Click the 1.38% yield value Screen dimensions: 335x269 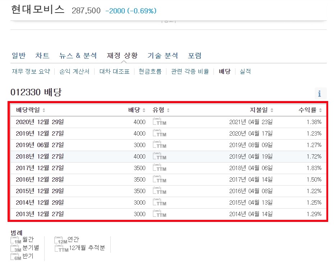click(314, 122)
